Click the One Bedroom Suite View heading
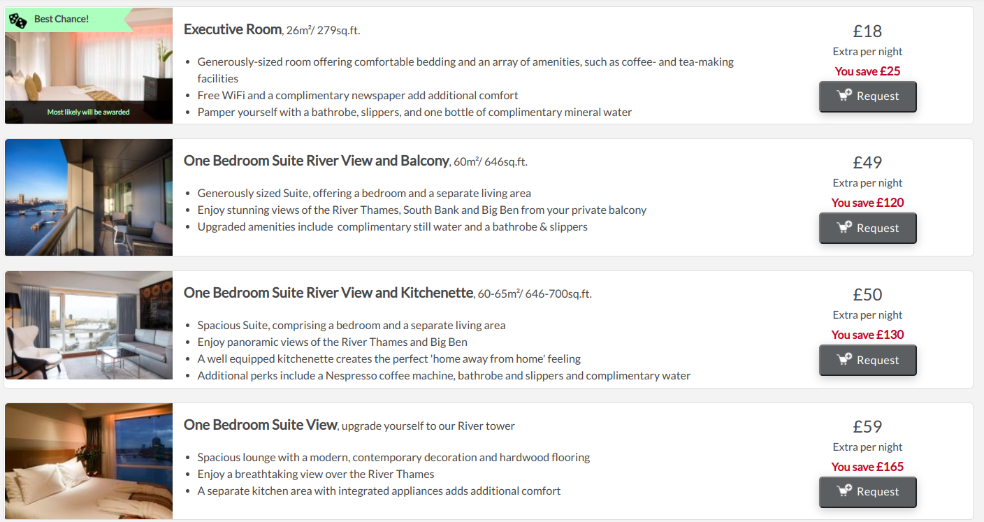Viewport: 984px width, 522px height. [261, 425]
